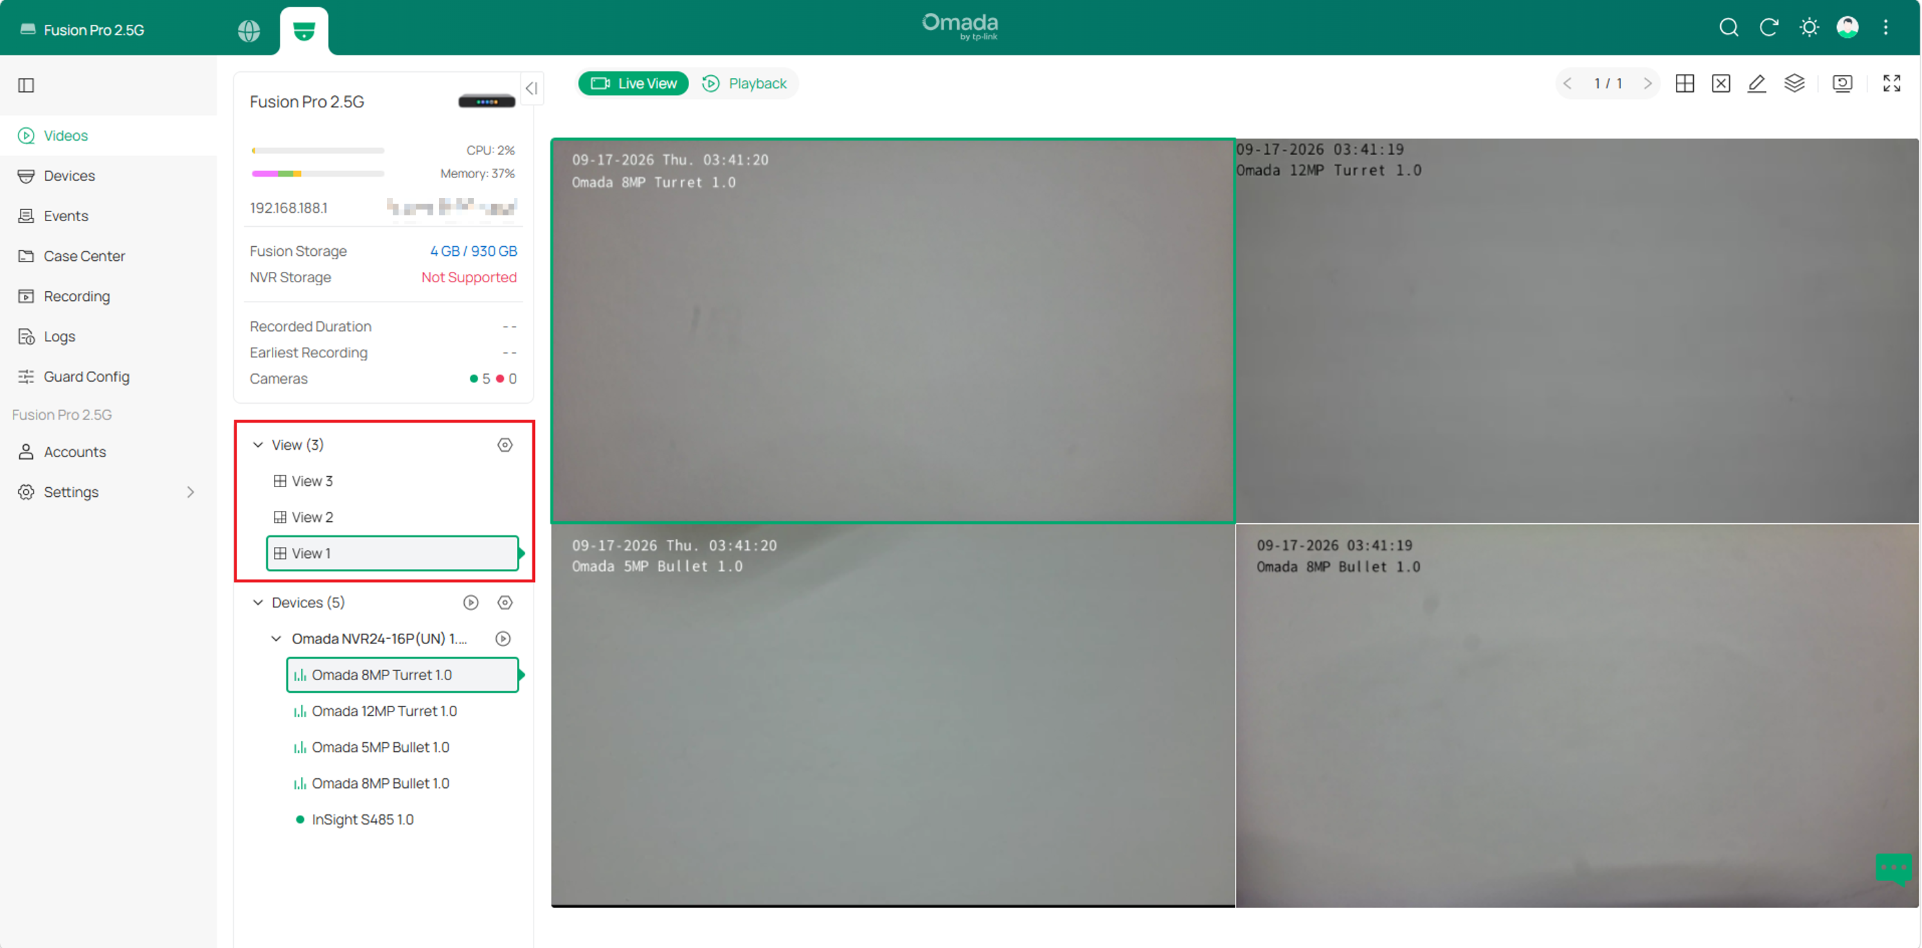Screen dimensions: 1922x948
Task: Select the Omada 12MP Turret video tile
Action: 1577,331
